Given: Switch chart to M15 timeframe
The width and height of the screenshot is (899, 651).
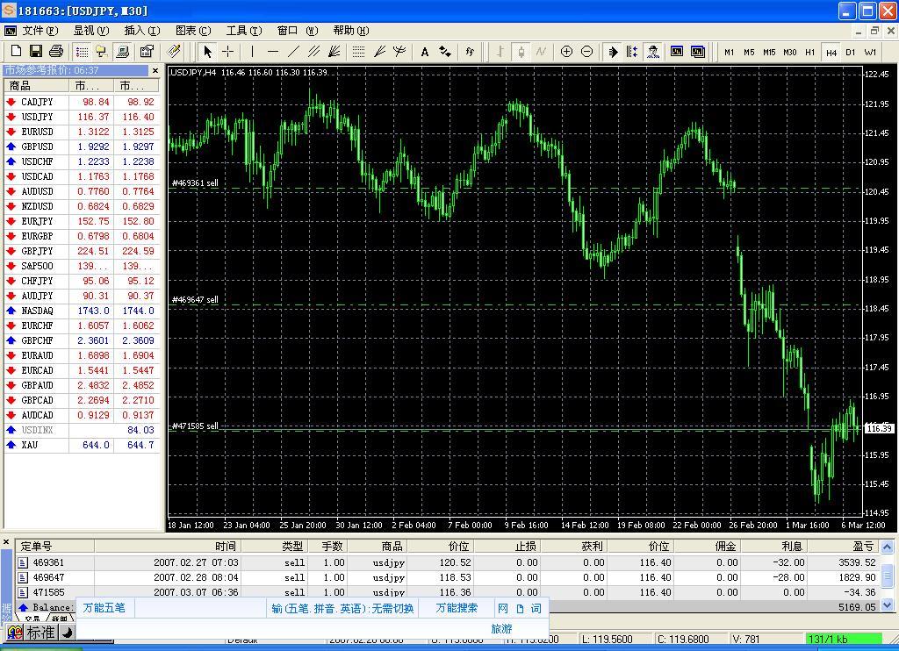Looking at the screenshot, I should pyautogui.click(x=769, y=52).
